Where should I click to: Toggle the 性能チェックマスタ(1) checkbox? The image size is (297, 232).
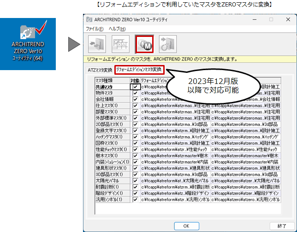(135, 149)
